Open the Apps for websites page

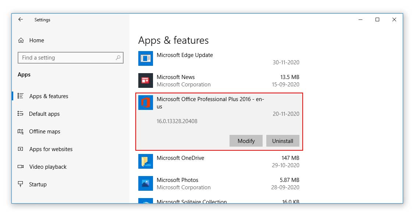51,149
